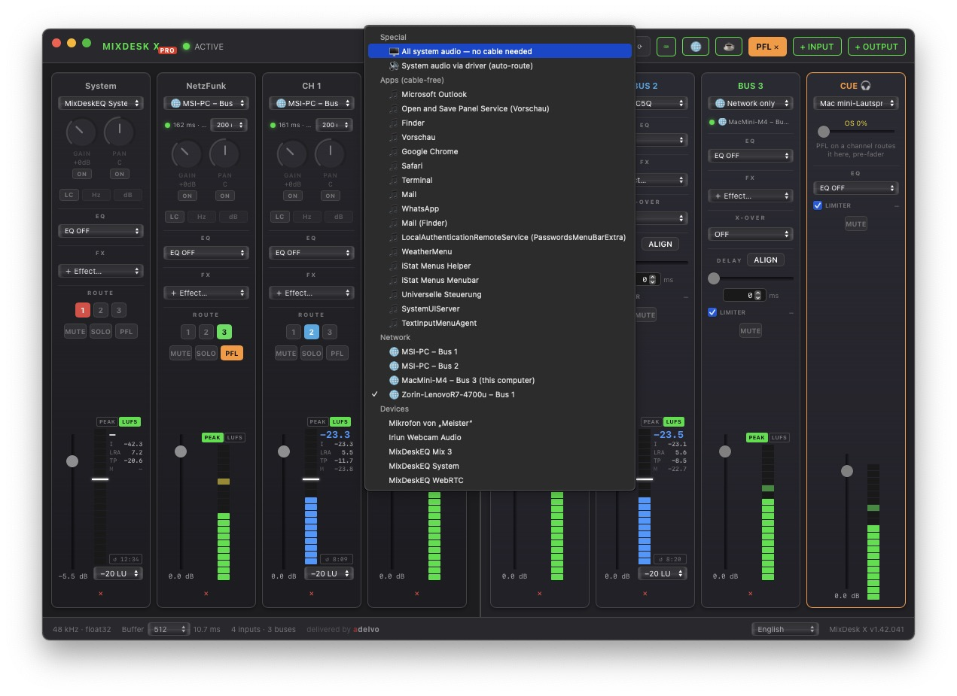
Task: Click the + OUTPUT button
Action: coord(876,47)
